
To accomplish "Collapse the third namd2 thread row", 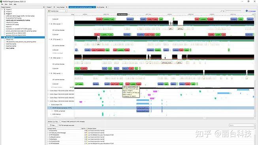I will tap(49, 58).
